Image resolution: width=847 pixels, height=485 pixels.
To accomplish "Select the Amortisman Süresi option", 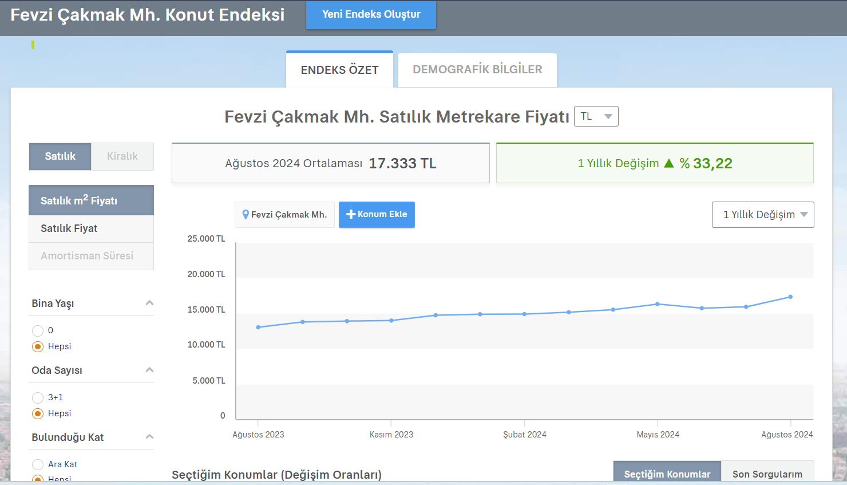I will pos(92,256).
